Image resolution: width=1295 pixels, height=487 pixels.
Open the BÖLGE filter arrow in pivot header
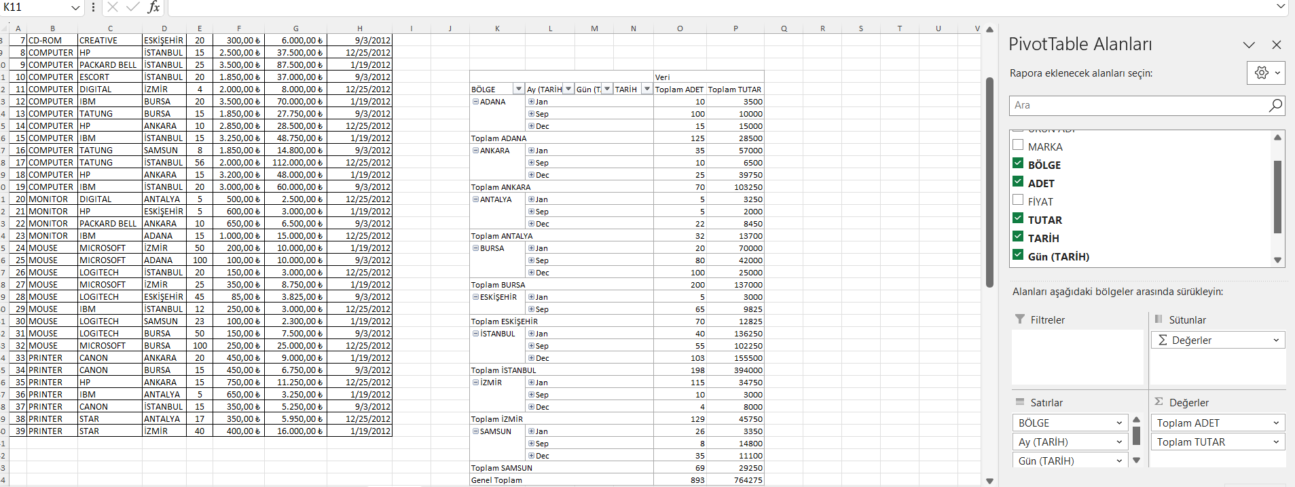pos(519,90)
